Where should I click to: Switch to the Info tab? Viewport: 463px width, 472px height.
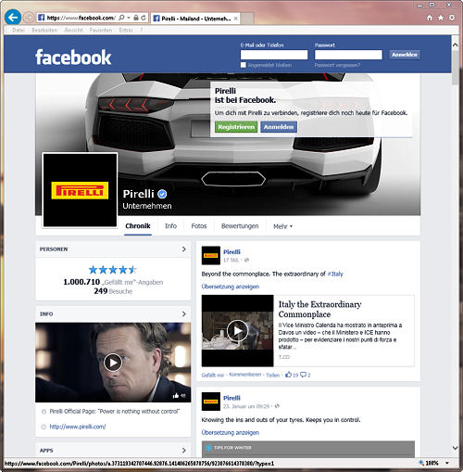click(170, 226)
